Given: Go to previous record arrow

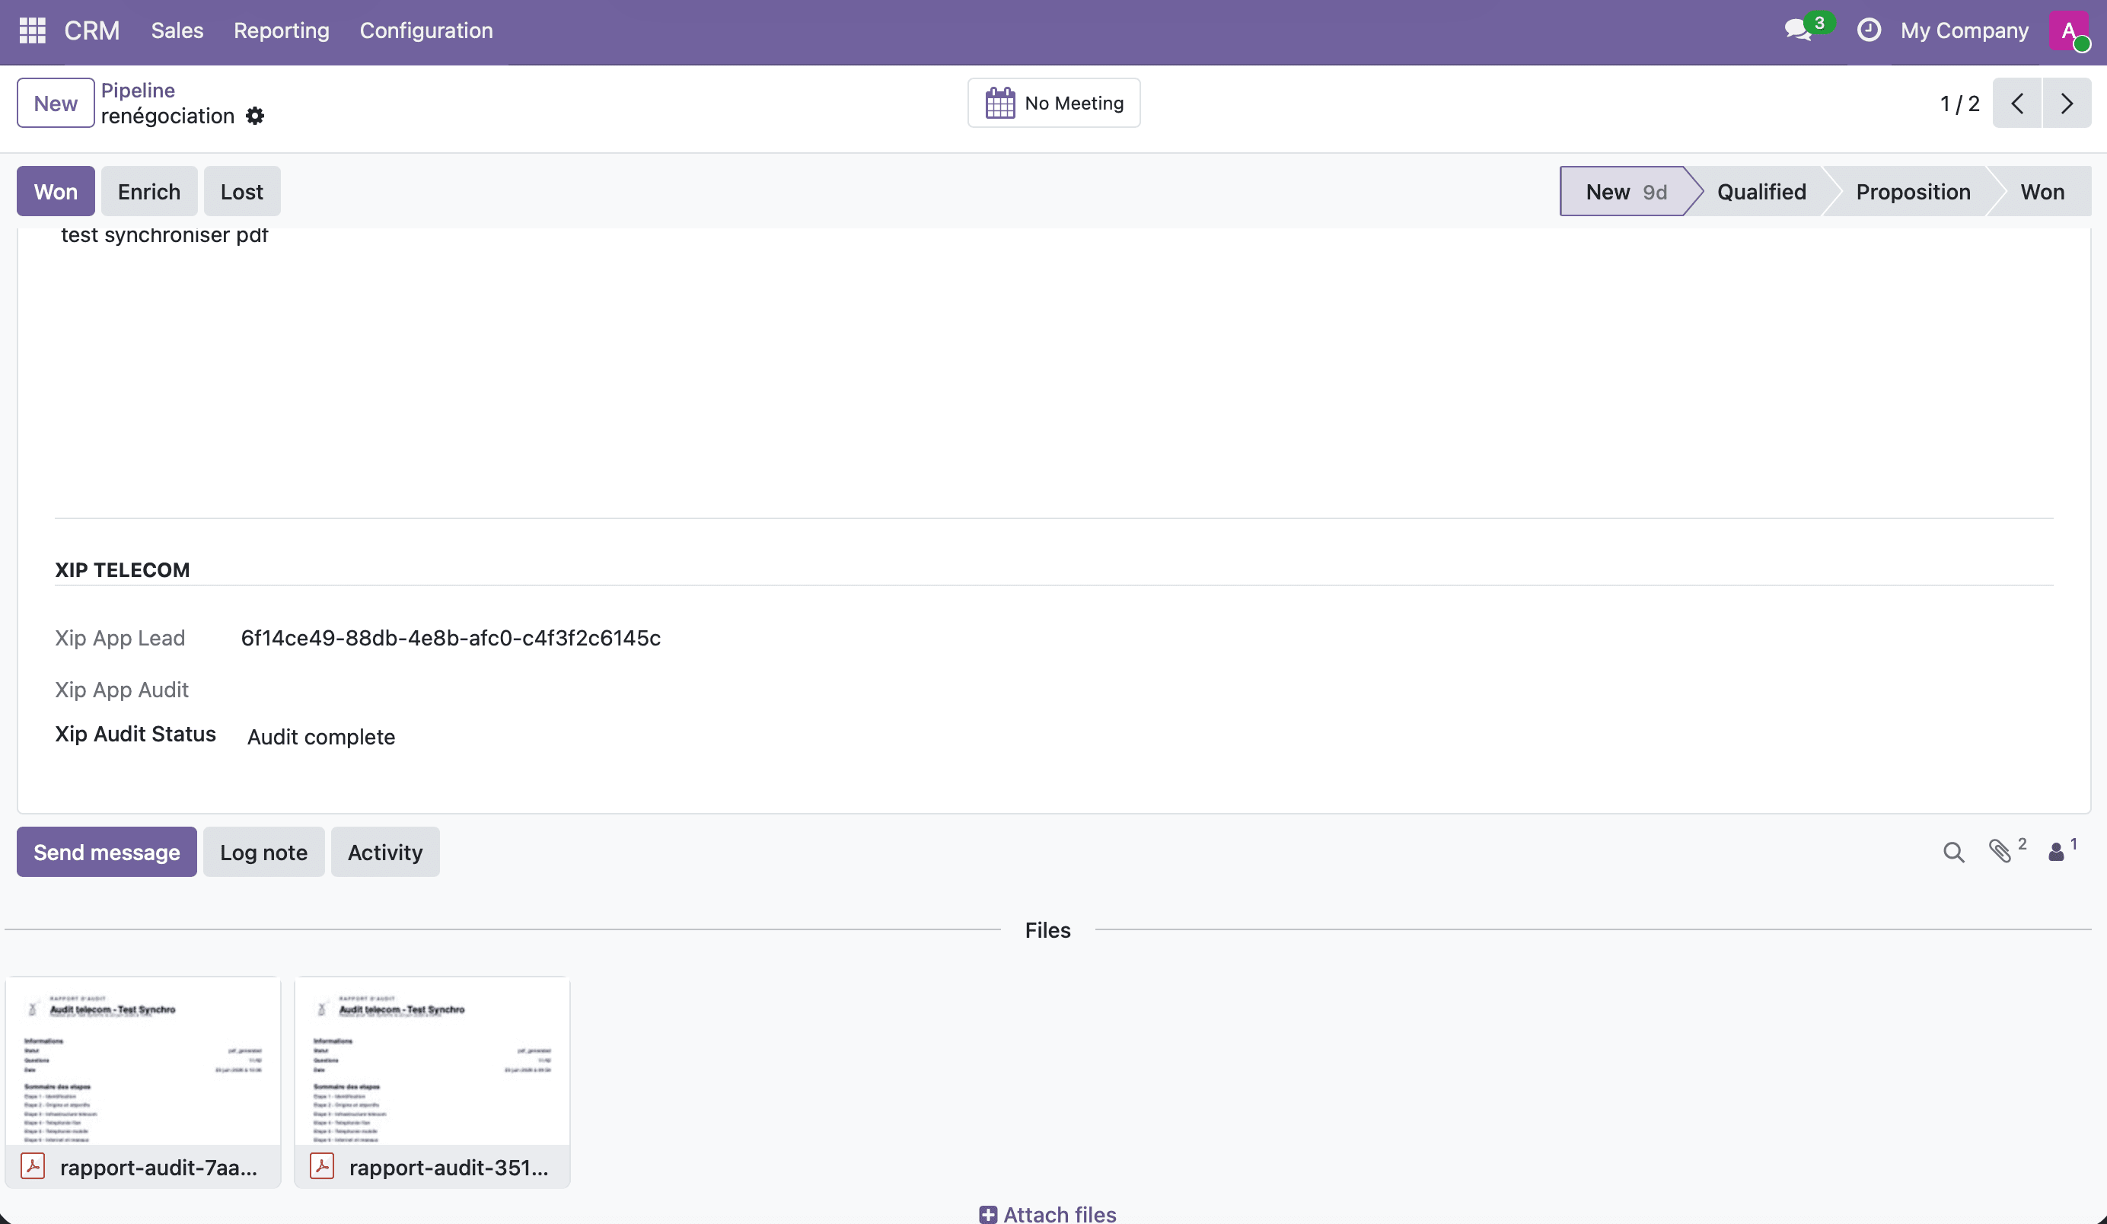Looking at the screenshot, I should click(x=2016, y=103).
